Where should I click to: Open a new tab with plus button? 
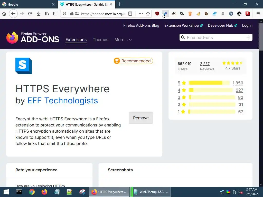(120, 4)
